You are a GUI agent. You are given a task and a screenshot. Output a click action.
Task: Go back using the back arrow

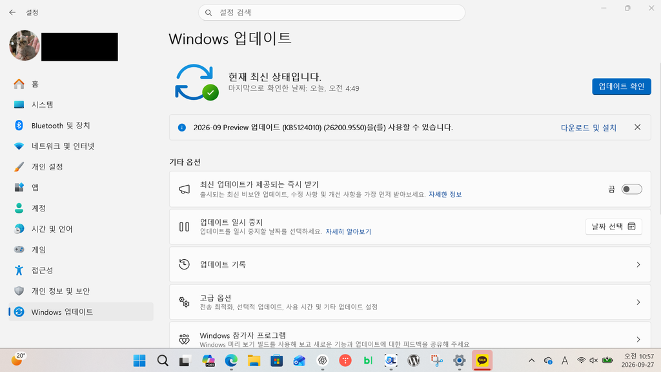[12, 13]
